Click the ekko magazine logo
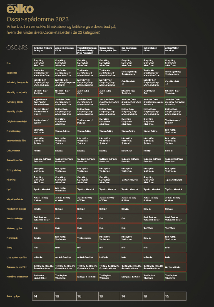Image resolution: width=214 pixels, height=307 pixels. (x=20, y=9)
